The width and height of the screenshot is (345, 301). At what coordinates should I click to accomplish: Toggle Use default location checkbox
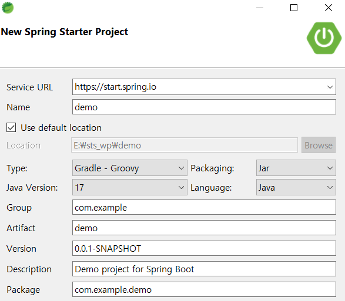(x=11, y=128)
